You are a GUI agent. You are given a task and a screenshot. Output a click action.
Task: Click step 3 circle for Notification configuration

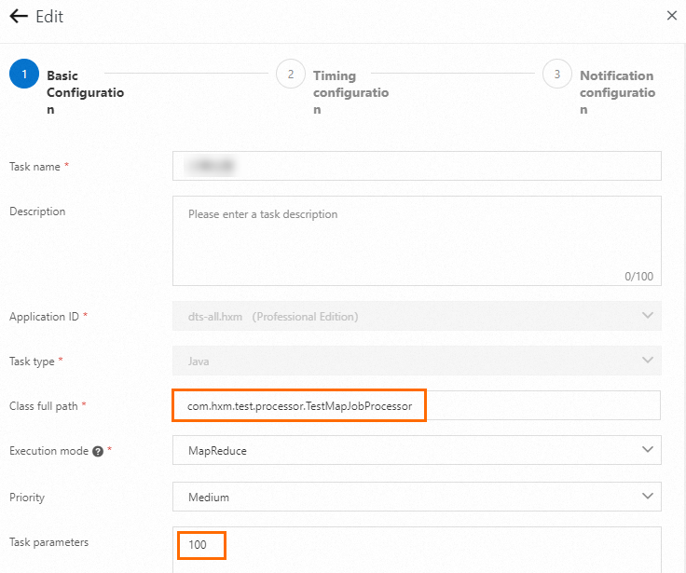coord(557,75)
